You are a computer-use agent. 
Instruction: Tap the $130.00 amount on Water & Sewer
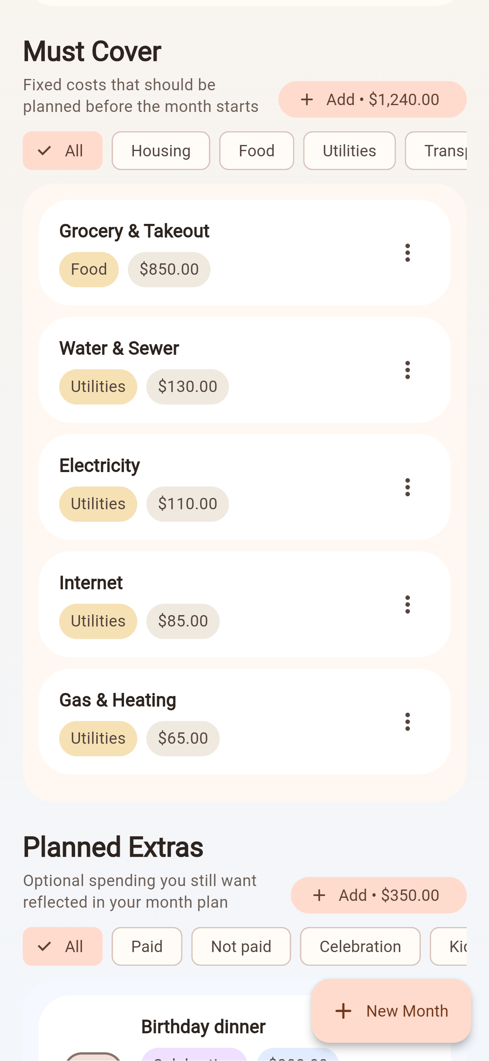coord(187,387)
